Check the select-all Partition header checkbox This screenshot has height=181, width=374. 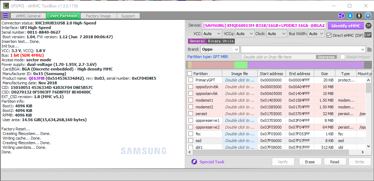189,73
